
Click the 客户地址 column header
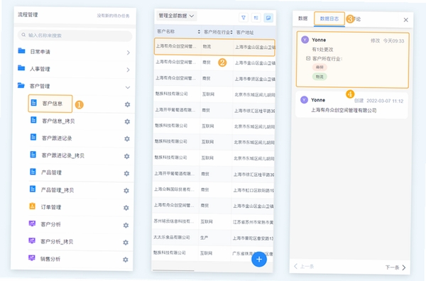(x=245, y=33)
